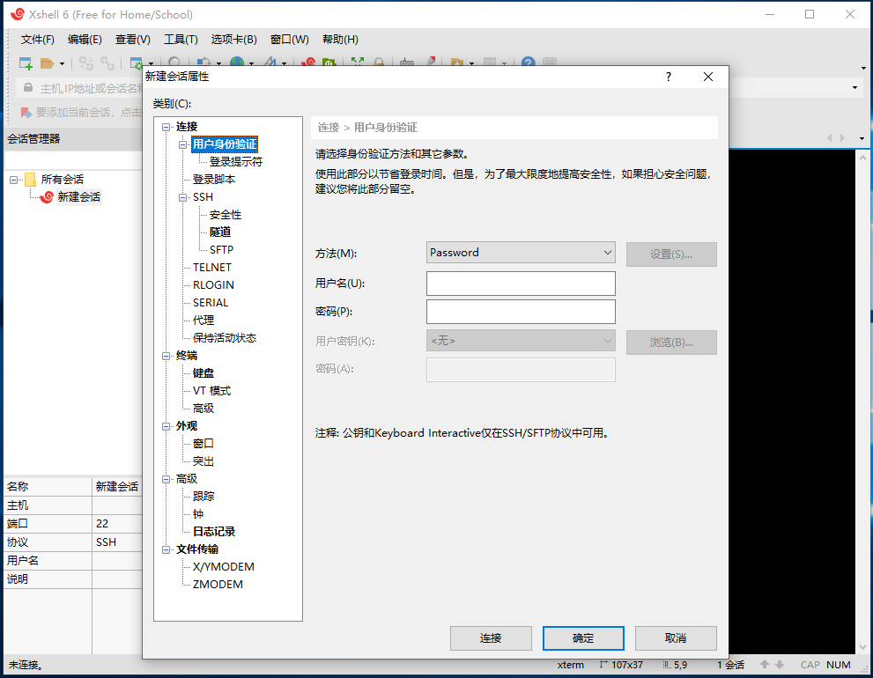This screenshot has width=873, height=678.
Task: Select ZMODEM under 文件传输
Action: [218, 585]
